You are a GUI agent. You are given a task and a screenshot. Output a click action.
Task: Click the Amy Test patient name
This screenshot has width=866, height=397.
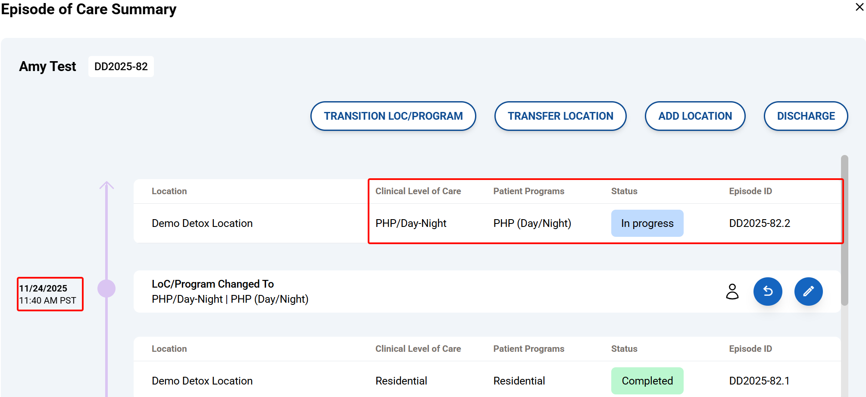[x=47, y=67]
